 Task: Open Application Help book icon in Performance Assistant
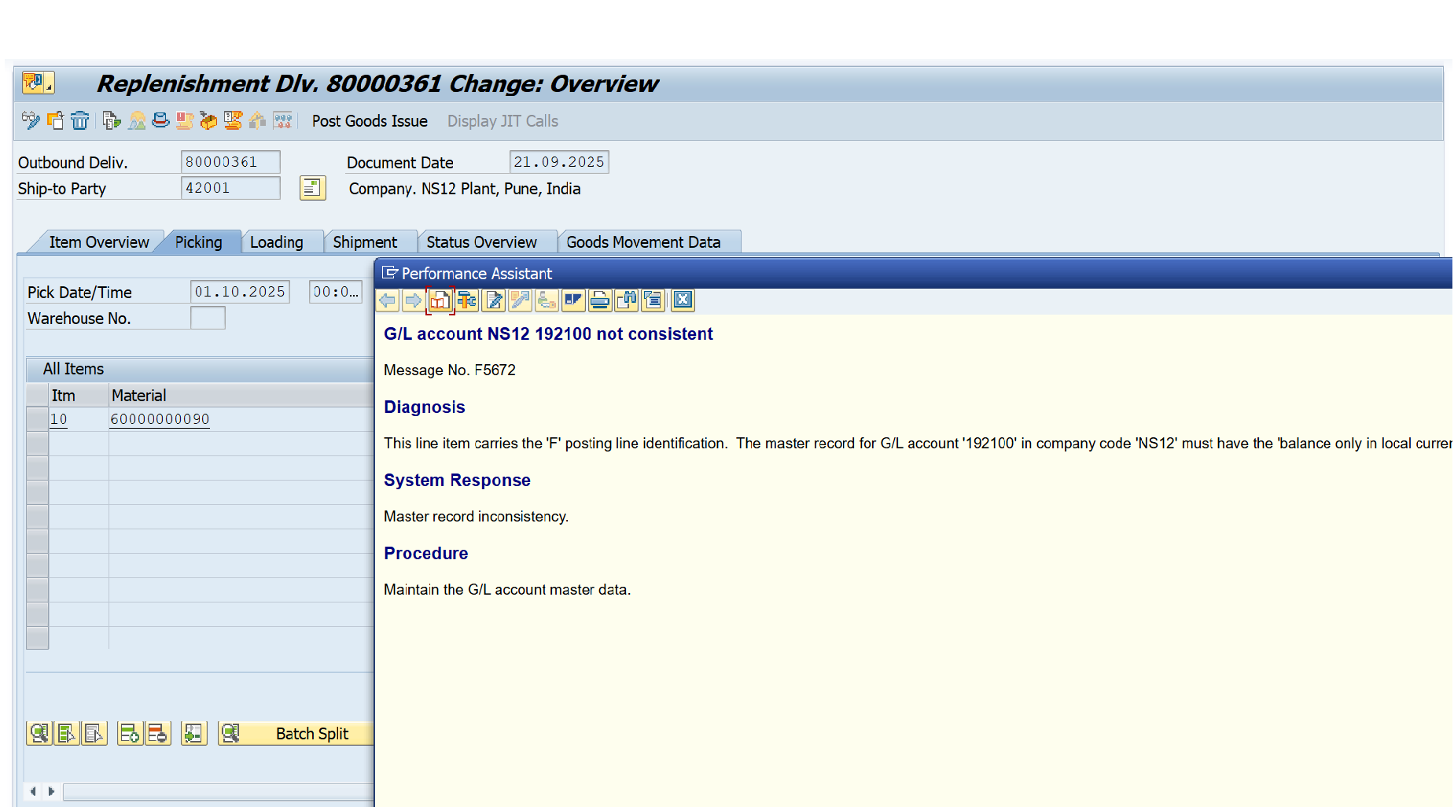tap(440, 300)
